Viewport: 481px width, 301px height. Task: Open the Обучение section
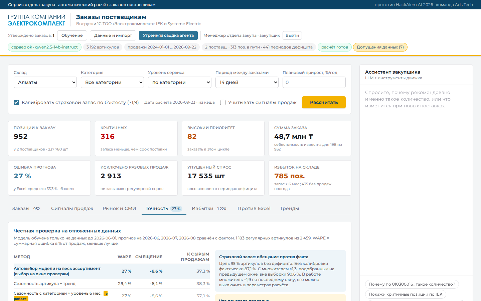point(72,35)
